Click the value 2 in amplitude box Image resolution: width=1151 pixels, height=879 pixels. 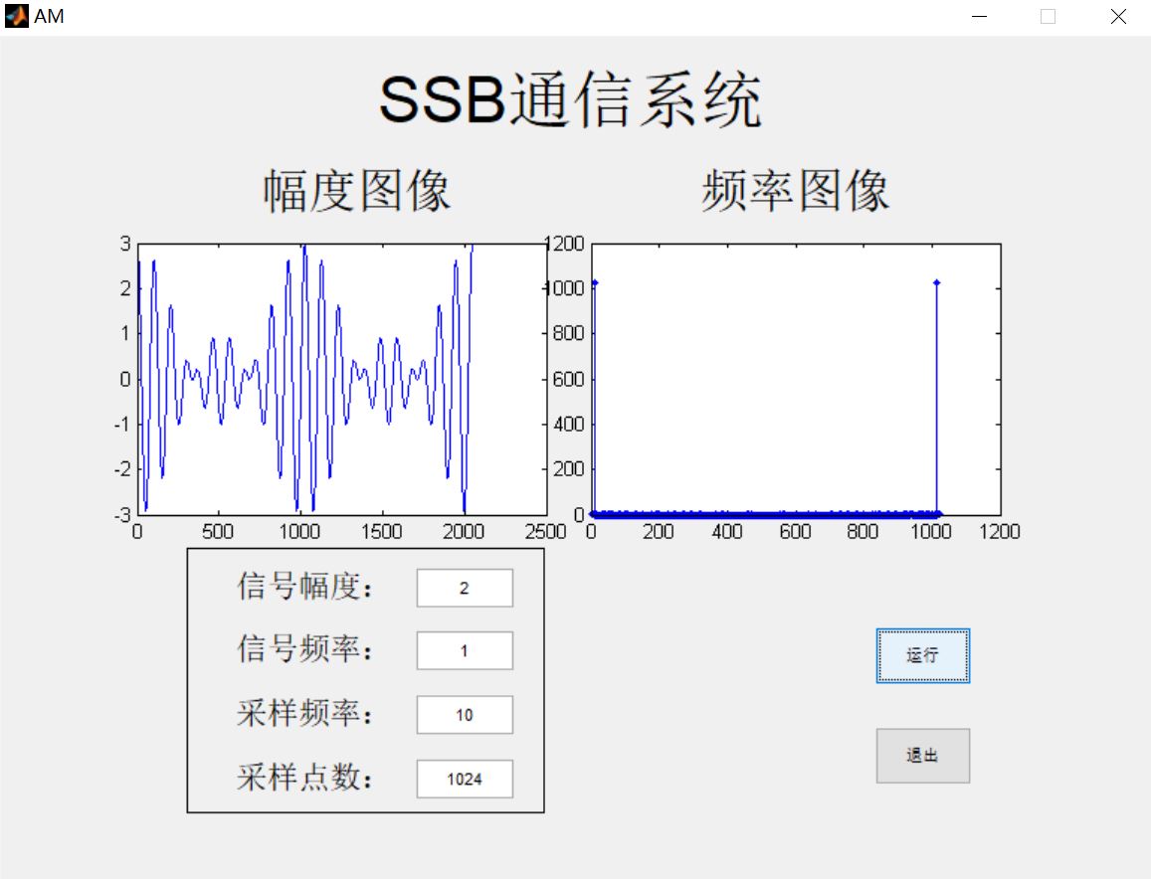464,588
